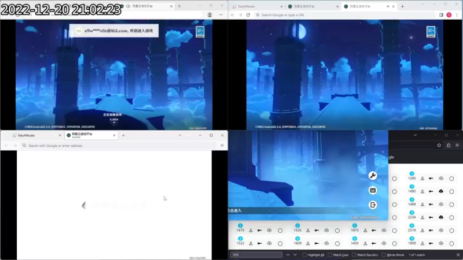Go back in top-right Chrome window

pyautogui.click(x=233, y=15)
